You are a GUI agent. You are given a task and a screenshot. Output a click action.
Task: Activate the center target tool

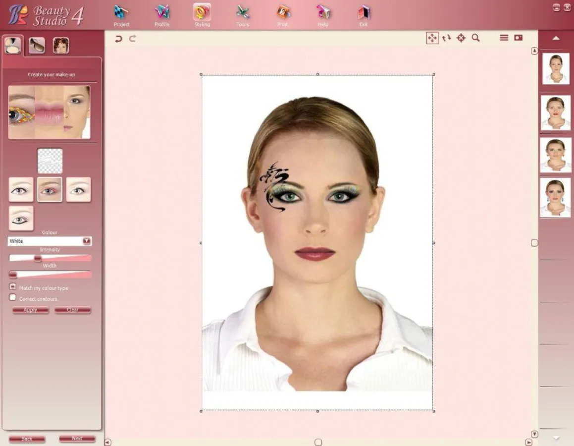tap(461, 38)
